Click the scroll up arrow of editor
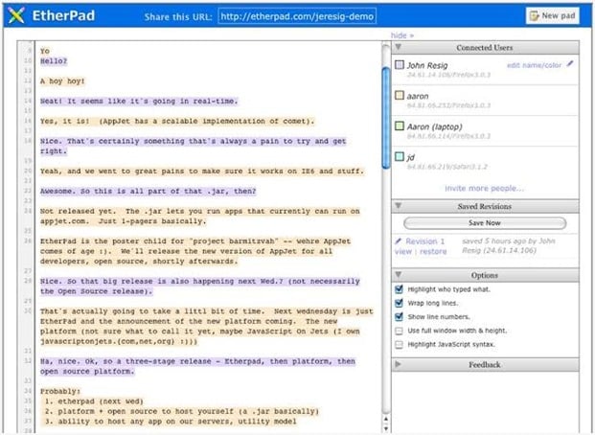This screenshot has width=595, height=435. [x=386, y=419]
